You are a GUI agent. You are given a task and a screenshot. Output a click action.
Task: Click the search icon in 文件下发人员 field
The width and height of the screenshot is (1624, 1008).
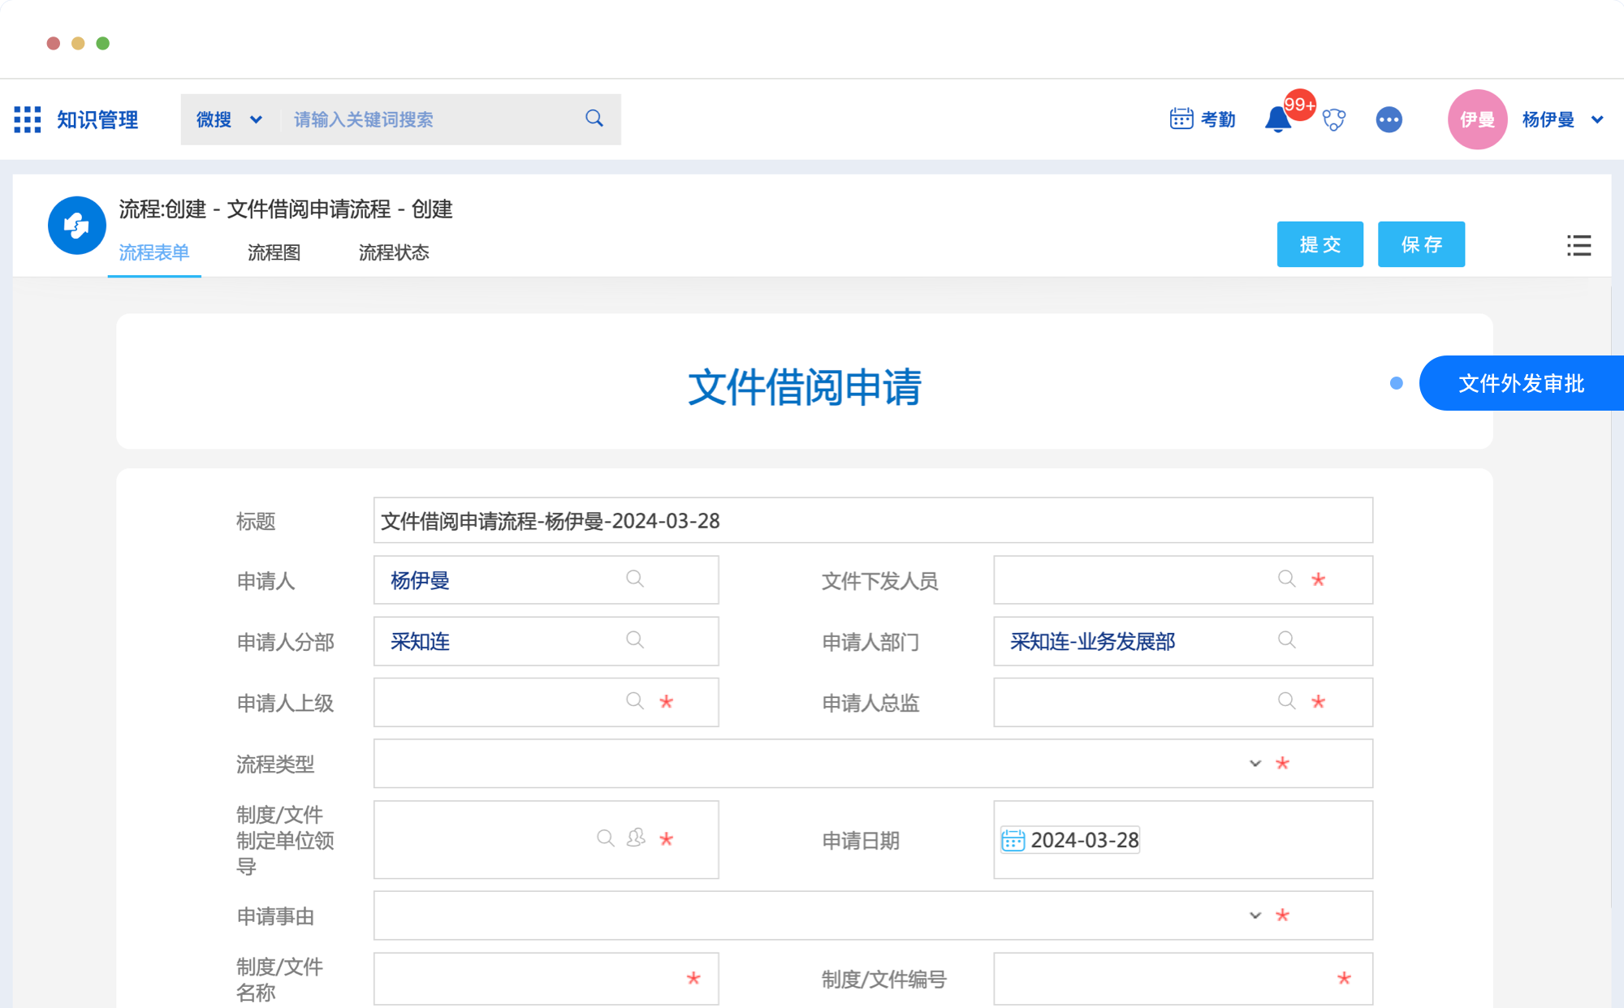click(x=1286, y=579)
